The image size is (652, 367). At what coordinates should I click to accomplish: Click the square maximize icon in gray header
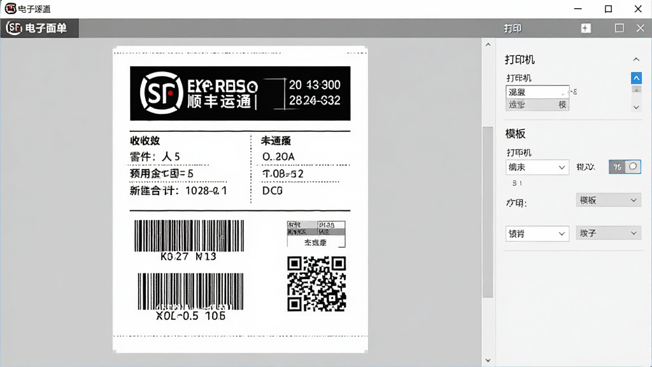[x=619, y=28]
